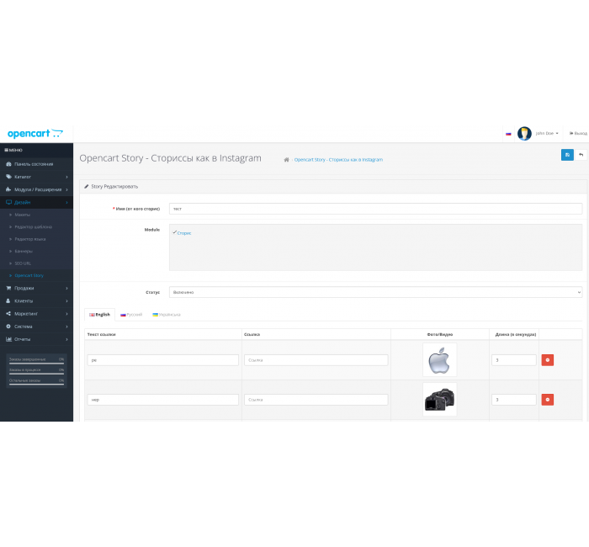This screenshot has width=589, height=547.
Task: Expand the Продажи menu
Action: (36, 288)
